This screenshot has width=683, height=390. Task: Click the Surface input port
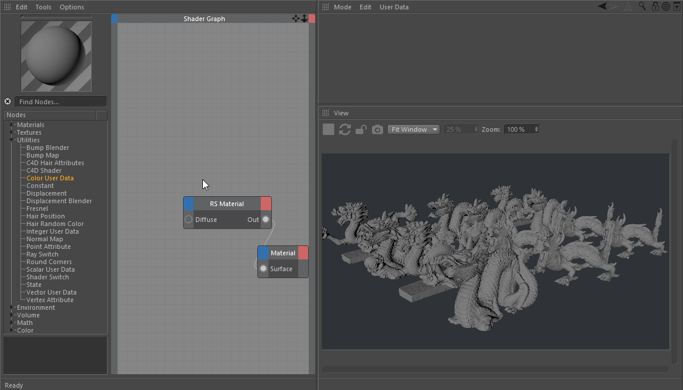click(263, 269)
